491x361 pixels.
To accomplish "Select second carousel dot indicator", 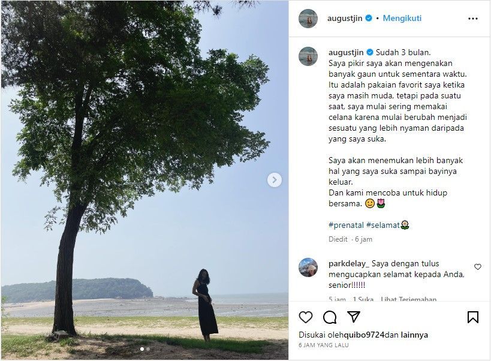I will click(148, 349).
